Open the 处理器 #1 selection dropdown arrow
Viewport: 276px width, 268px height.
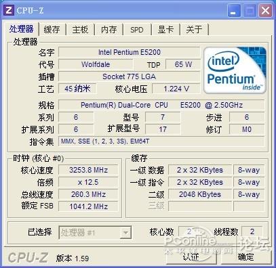(x=125, y=232)
